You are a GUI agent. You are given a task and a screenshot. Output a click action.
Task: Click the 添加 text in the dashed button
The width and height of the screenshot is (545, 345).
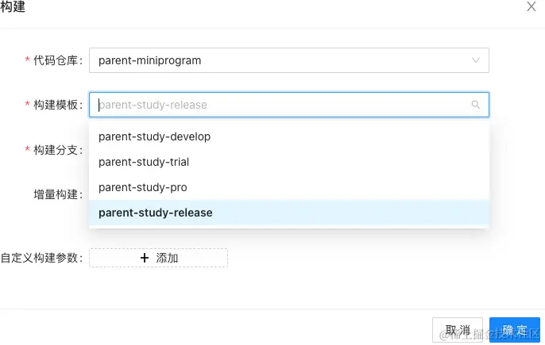click(x=167, y=258)
